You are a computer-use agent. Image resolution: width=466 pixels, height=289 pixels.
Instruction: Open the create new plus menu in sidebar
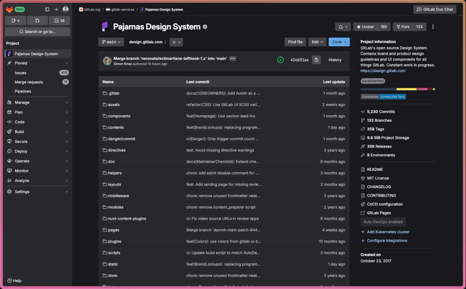coord(56,9)
